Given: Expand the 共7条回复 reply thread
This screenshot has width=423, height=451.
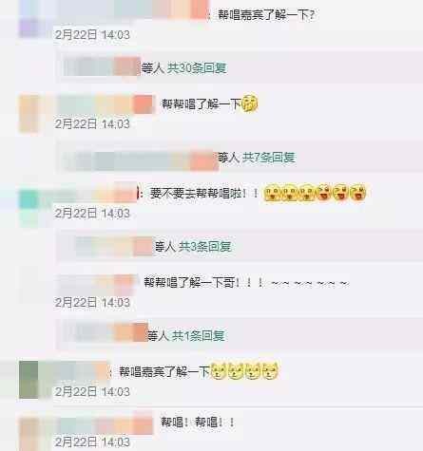Looking at the screenshot, I should tap(268, 158).
